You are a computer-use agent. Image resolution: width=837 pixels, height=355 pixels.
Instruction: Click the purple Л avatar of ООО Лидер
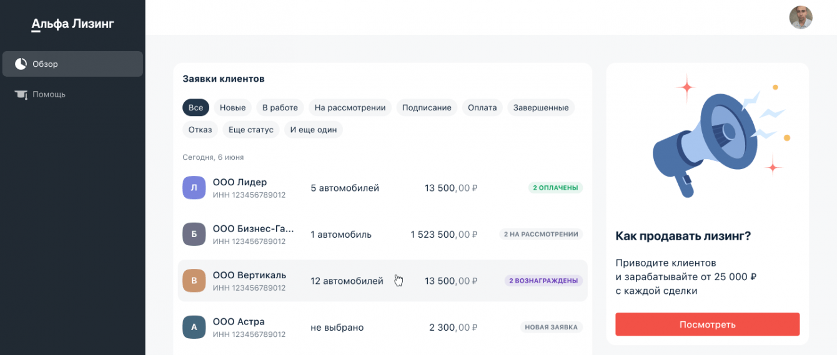(194, 188)
